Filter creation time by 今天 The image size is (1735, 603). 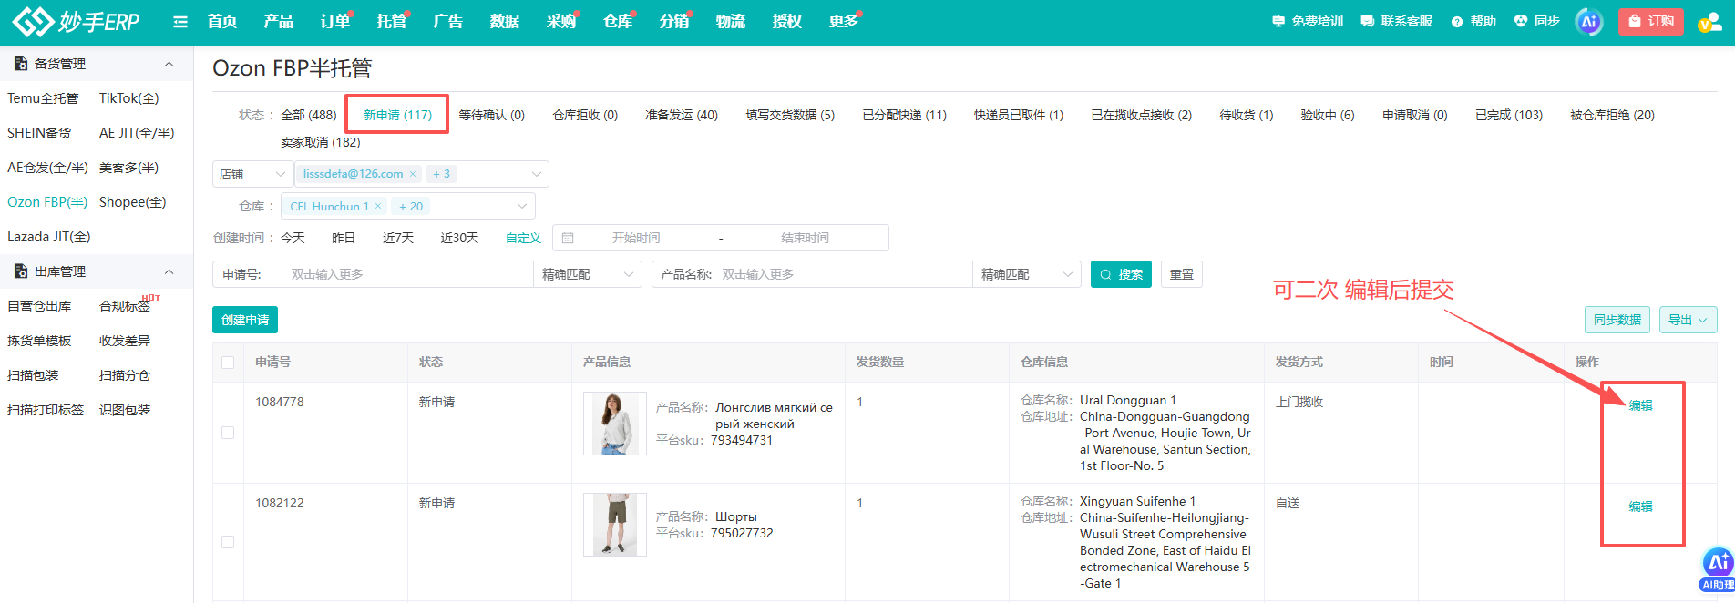(x=293, y=238)
